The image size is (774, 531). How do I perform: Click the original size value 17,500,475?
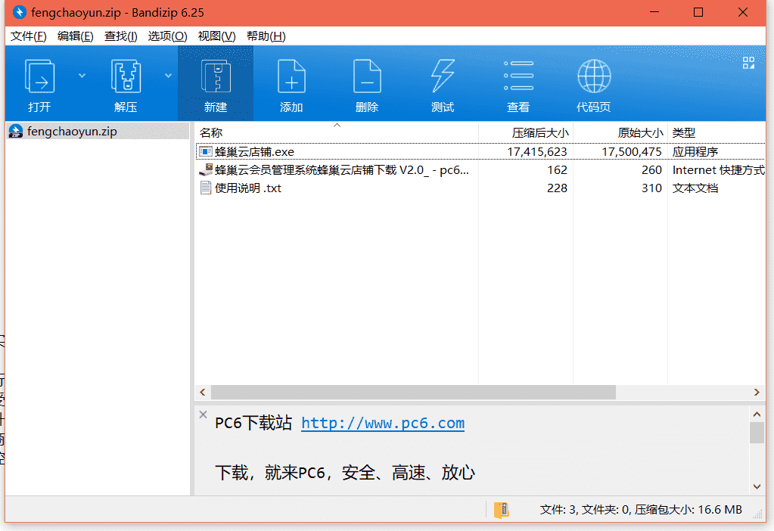coord(632,152)
